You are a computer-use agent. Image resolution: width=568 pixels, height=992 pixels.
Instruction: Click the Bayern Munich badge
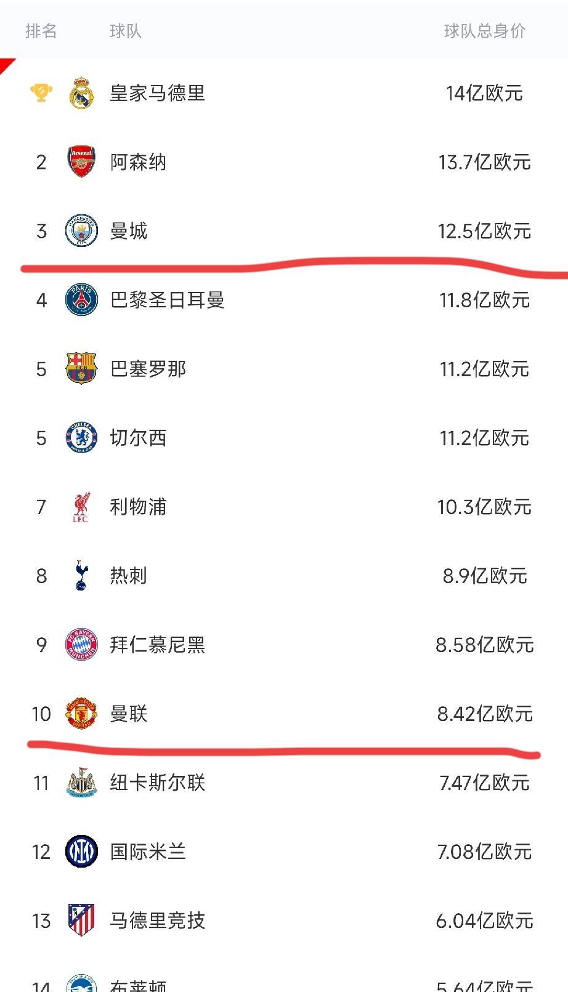(81, 645)
